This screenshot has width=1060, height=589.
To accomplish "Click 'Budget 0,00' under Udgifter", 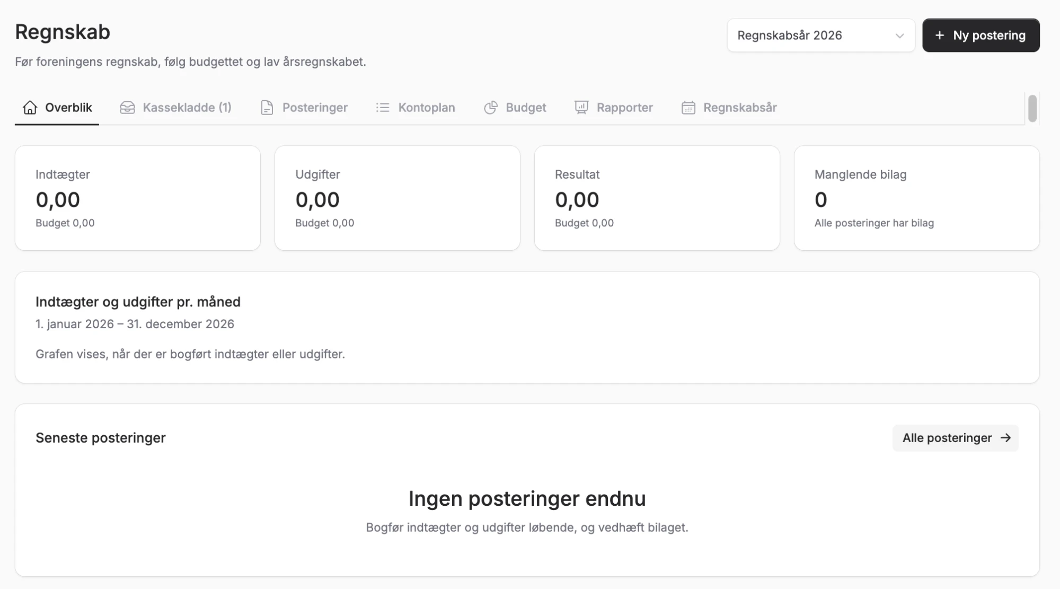I will [325, 223].
